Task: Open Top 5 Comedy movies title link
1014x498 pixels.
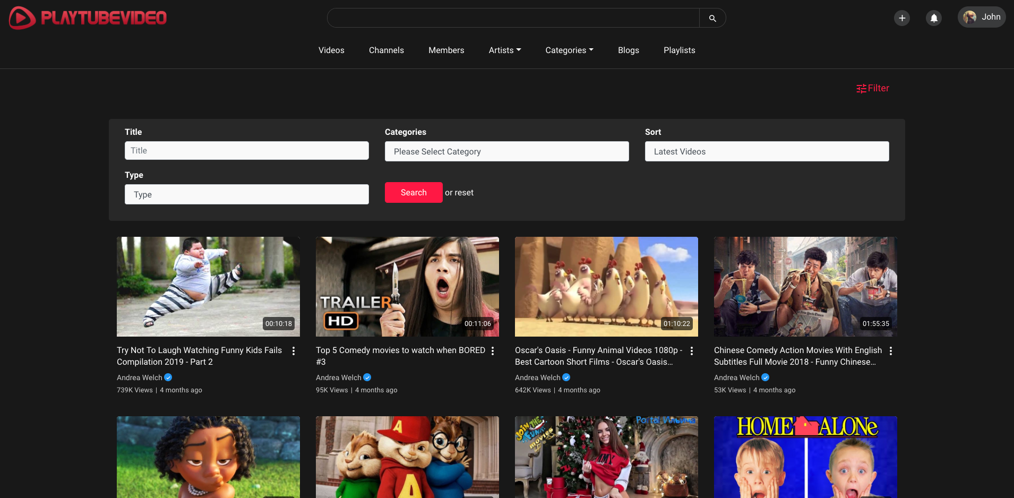Action: (401, 356)
